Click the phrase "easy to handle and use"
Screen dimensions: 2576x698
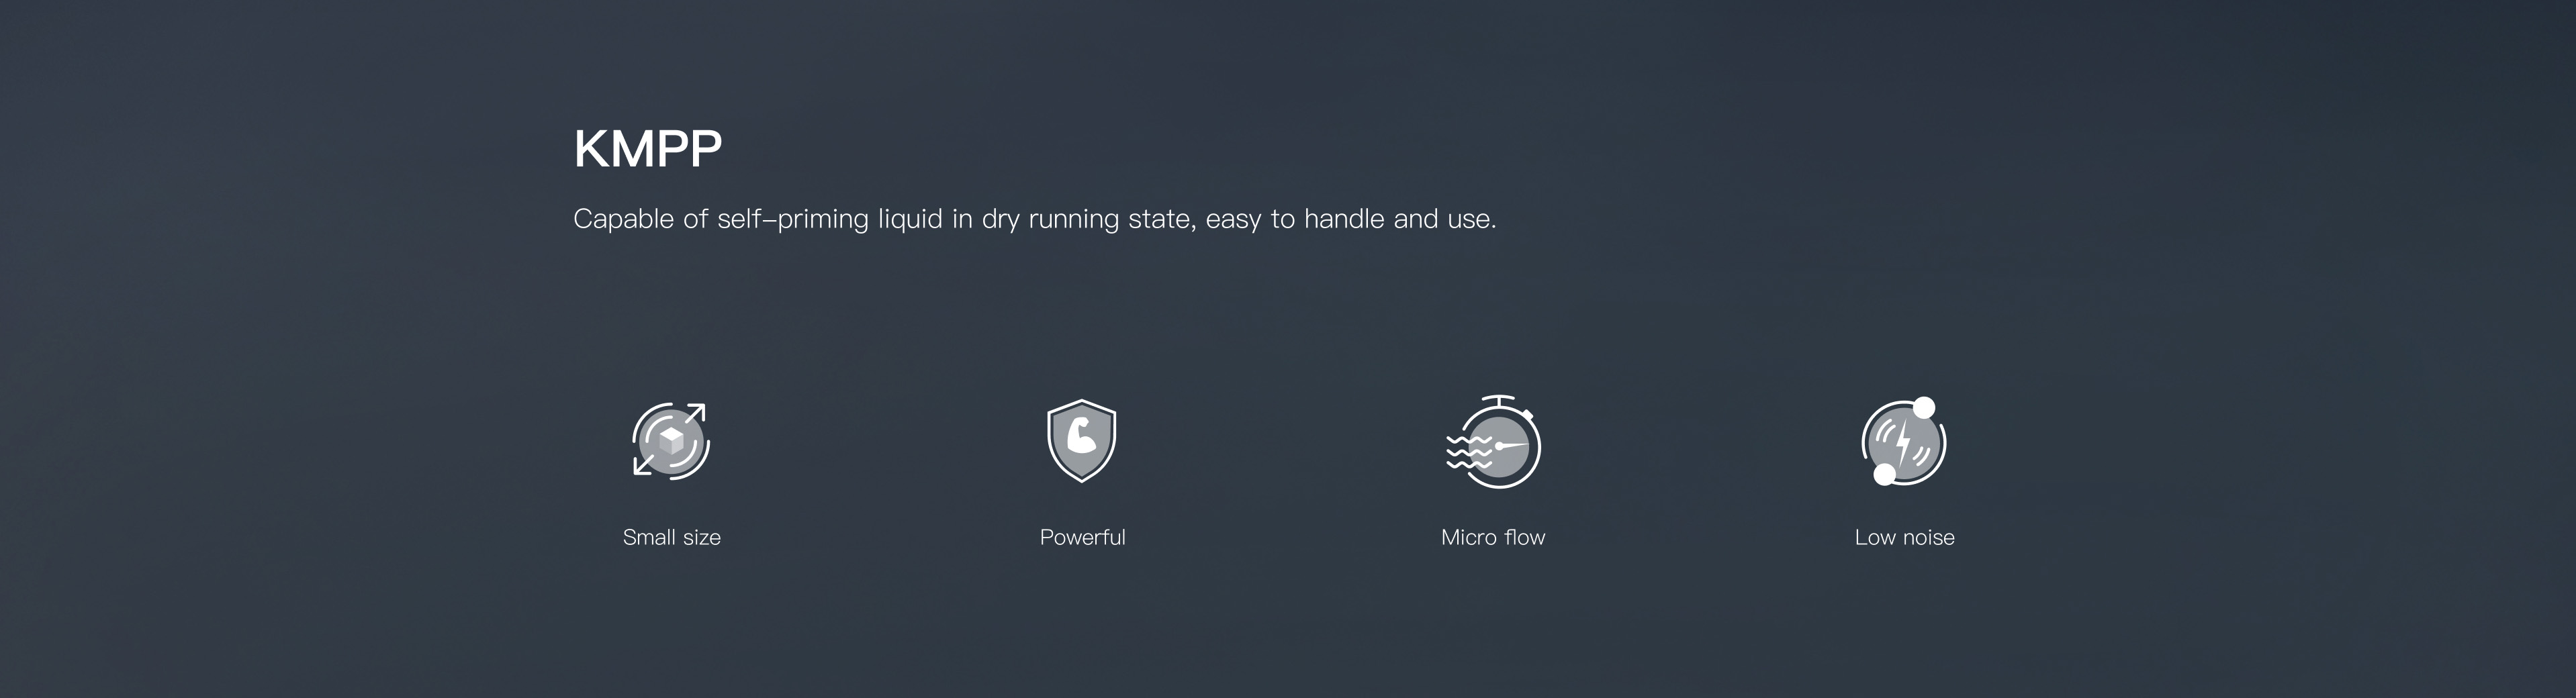pyautogui.click(x=1350, y=219)
